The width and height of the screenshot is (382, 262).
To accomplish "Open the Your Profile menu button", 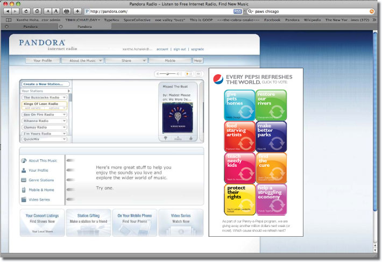I will point(43,61).
